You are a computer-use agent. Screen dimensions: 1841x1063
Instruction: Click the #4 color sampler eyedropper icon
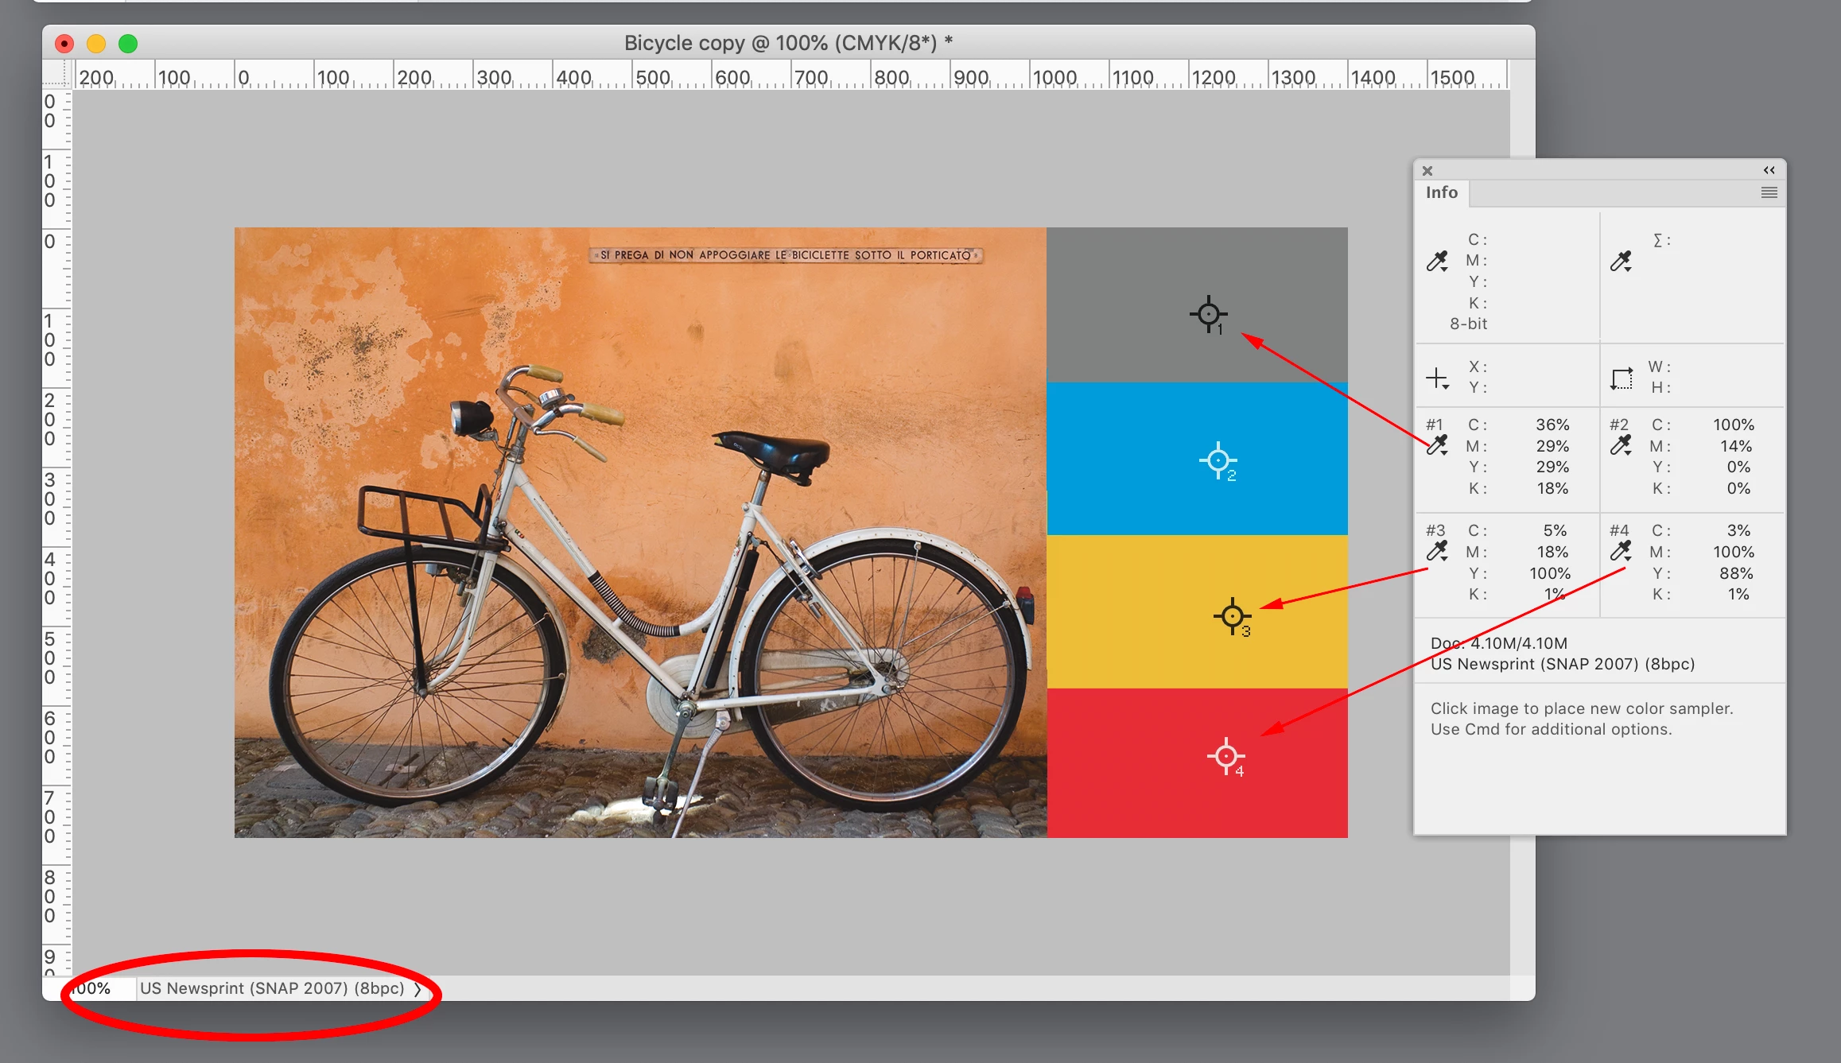tap(1620, 551)
